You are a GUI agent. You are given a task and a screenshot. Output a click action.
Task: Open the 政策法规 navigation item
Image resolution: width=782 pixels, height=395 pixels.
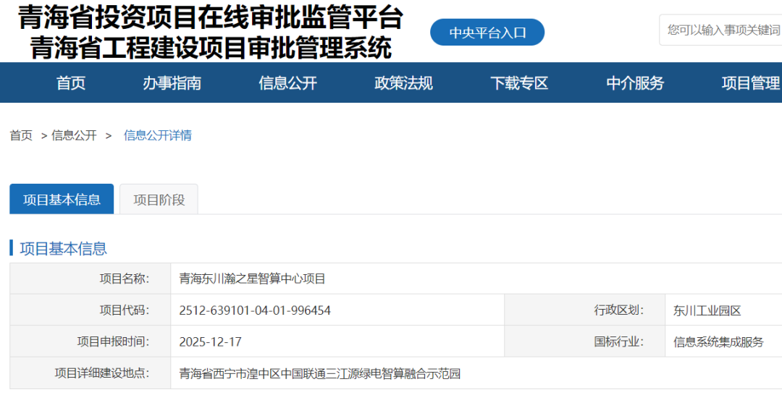click(x=403, y=83)
